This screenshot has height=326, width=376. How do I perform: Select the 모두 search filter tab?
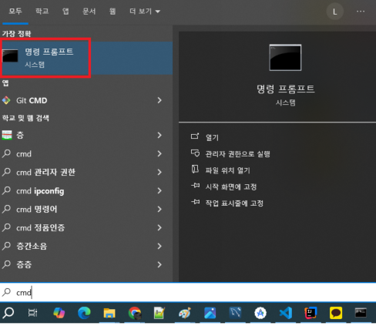15,12
